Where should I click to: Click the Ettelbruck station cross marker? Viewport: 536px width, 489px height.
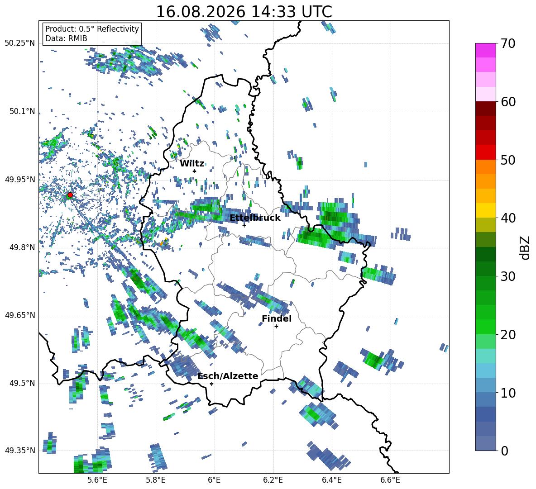pos(244,225)
